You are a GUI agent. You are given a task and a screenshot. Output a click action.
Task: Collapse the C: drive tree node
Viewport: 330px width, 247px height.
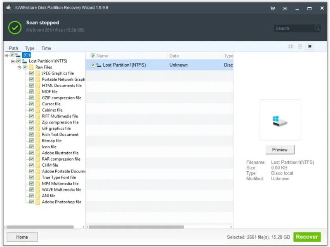(x=7, y=55)
